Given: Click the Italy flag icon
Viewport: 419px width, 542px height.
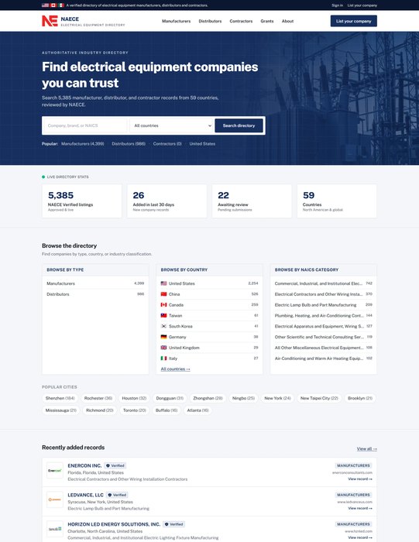Looking at the screenshot, I should (x=164, y=358).
